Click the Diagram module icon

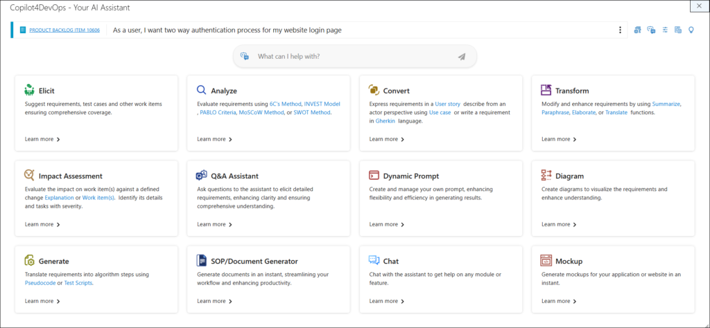pos(546,176)
